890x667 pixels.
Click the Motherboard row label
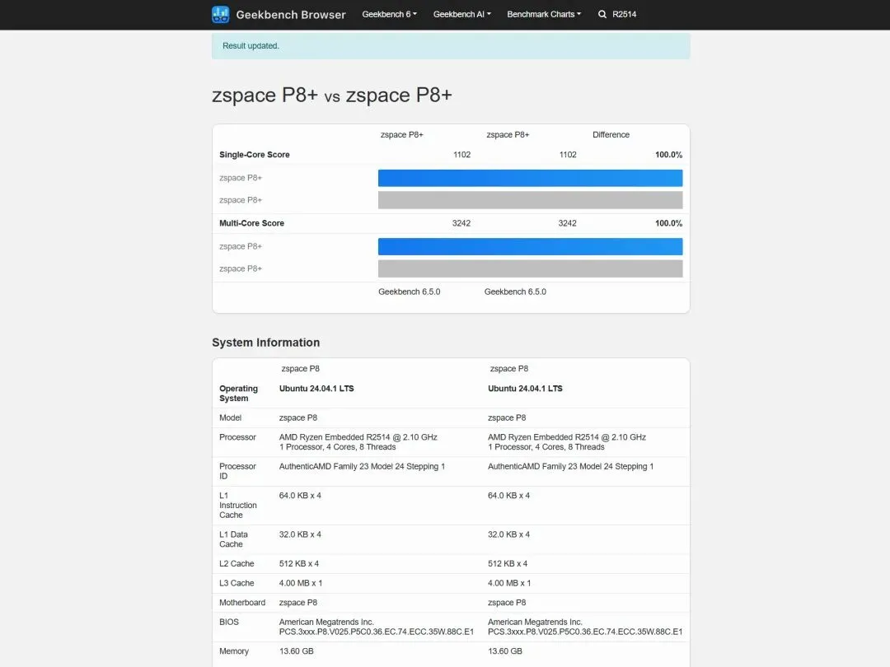tap(242, 602)
